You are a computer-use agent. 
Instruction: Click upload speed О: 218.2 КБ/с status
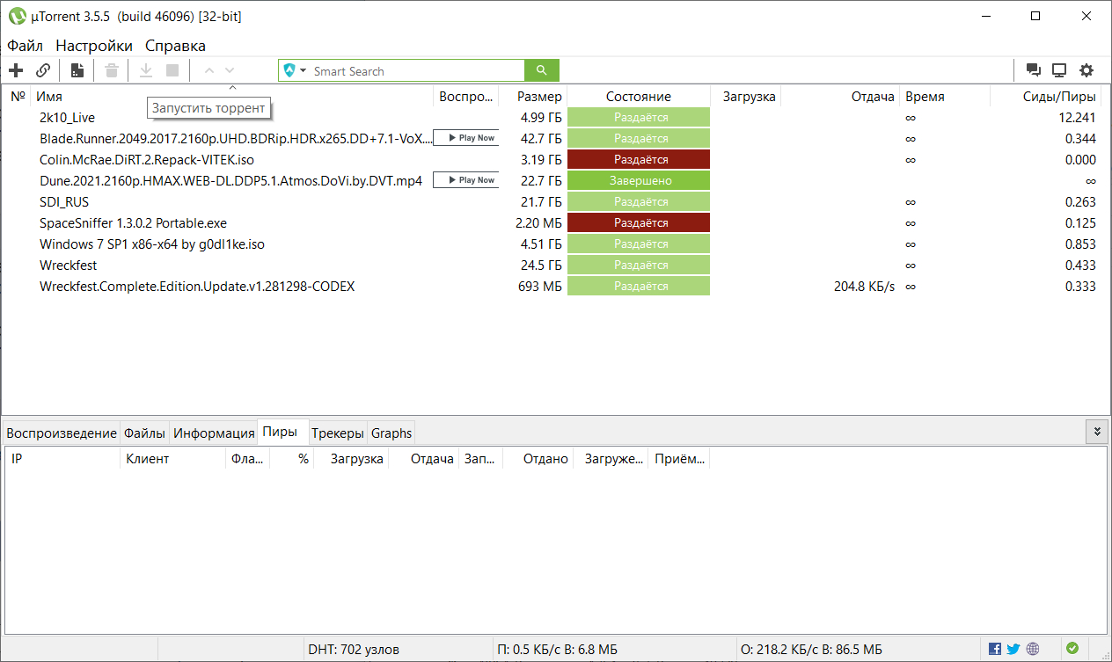811,650
